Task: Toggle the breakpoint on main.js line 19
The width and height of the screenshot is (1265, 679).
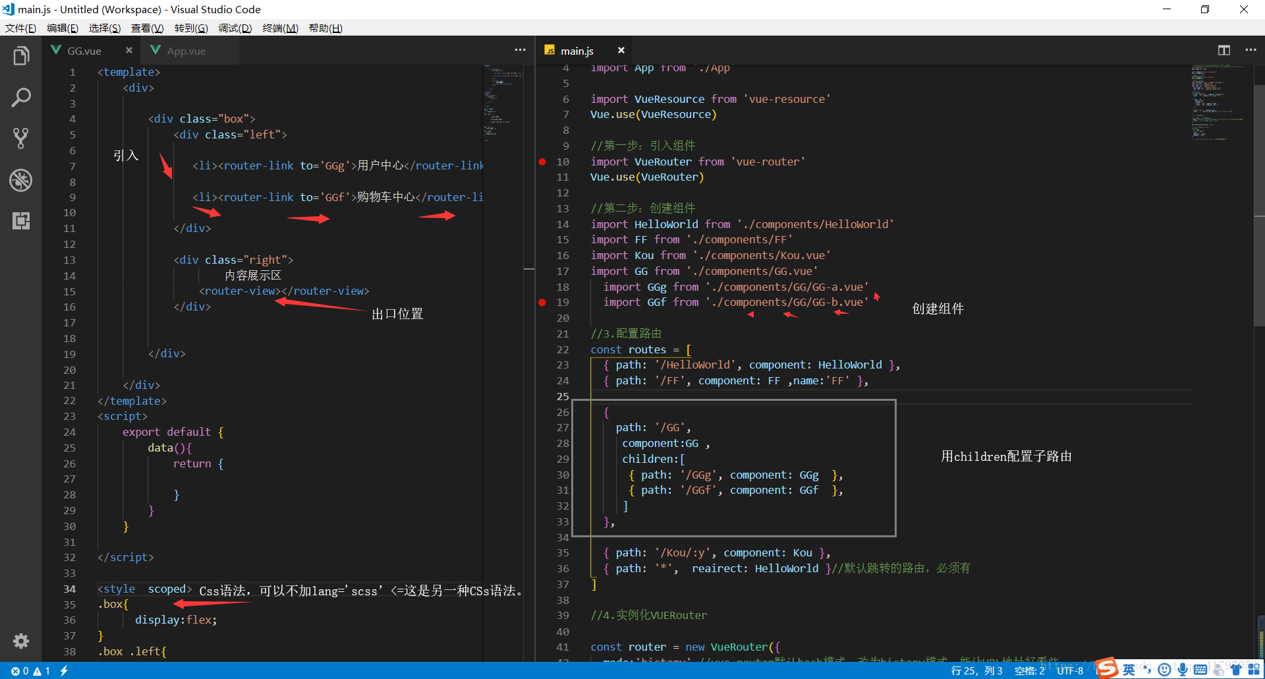Action: click(542, 303)
